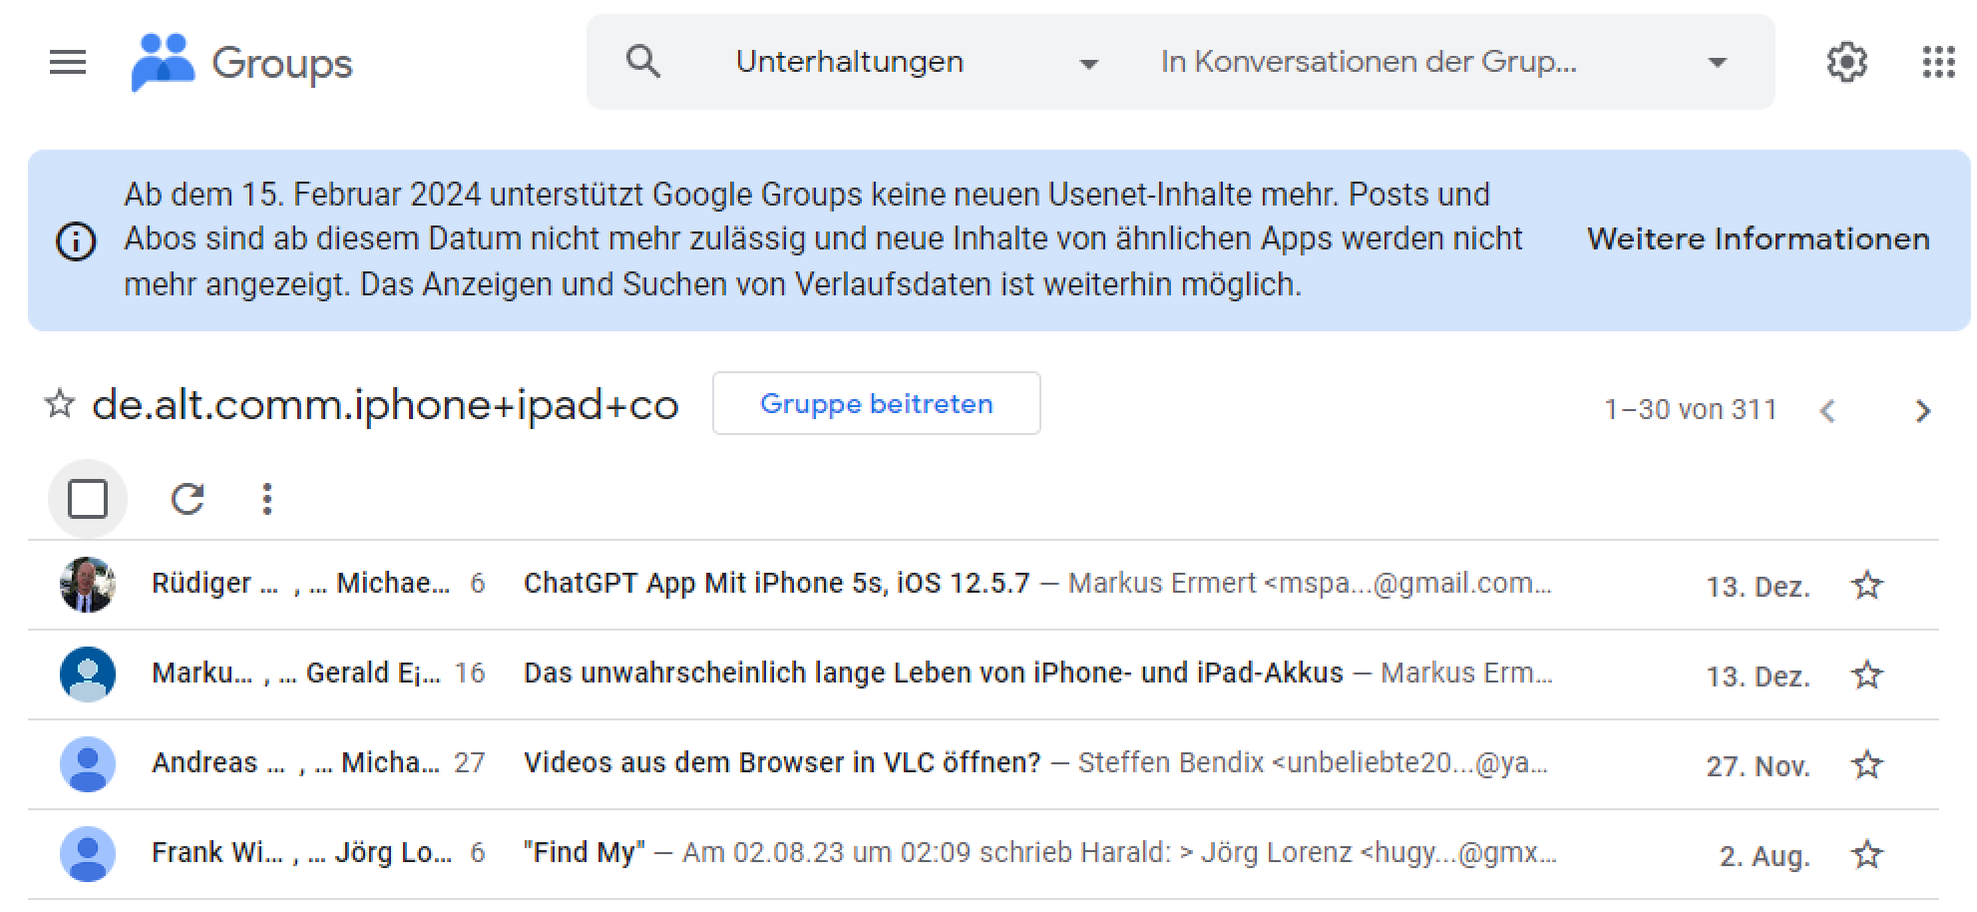Click Rüdiger's profile photo avatar

click(x=88, y=585)
